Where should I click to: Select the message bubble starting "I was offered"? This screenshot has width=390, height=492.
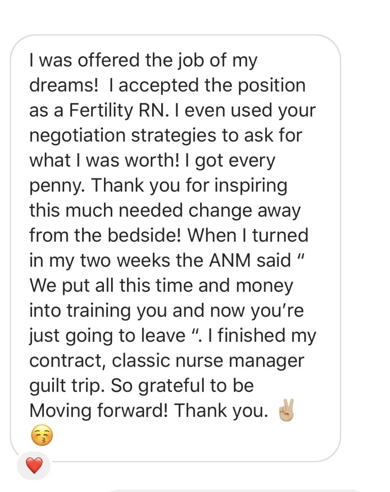[x=175, y=248]
